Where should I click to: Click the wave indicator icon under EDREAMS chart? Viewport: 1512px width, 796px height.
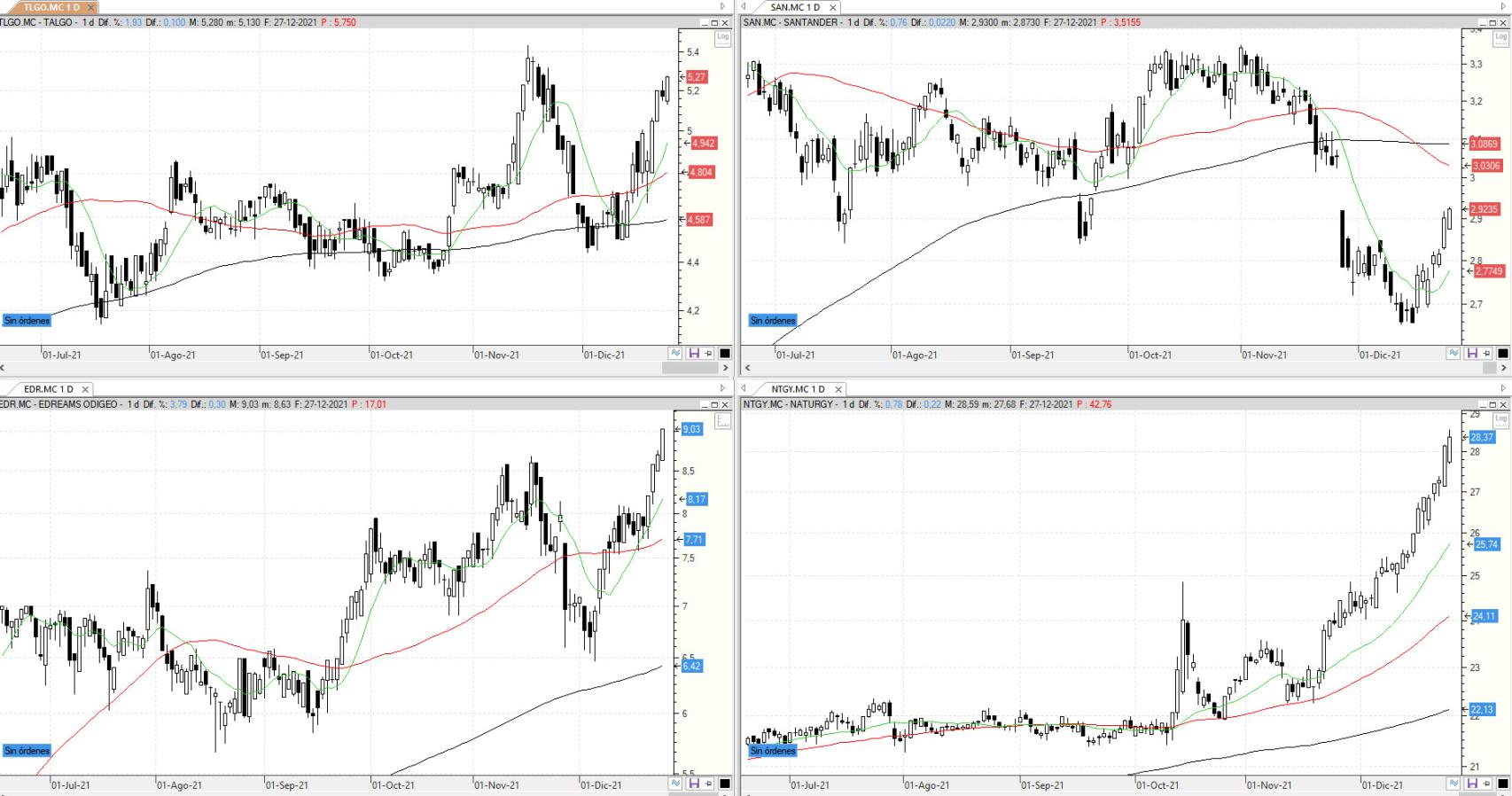point(675,784)
